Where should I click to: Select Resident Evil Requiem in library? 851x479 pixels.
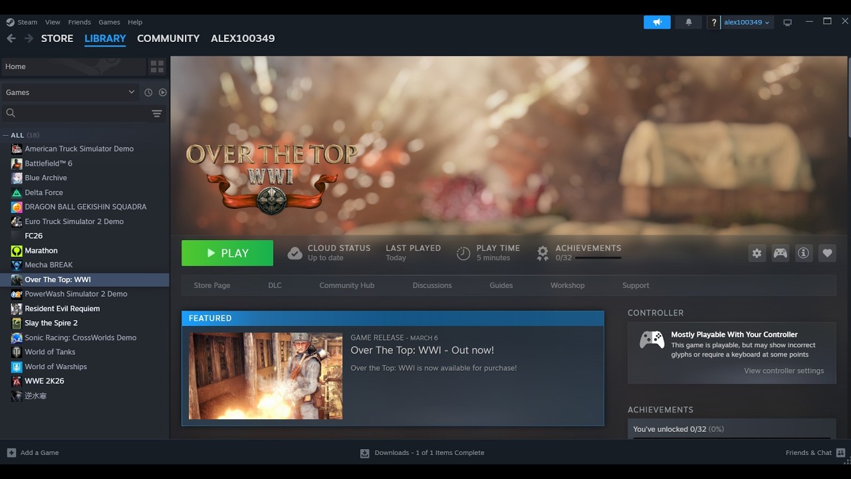click(x=62, y=309)
